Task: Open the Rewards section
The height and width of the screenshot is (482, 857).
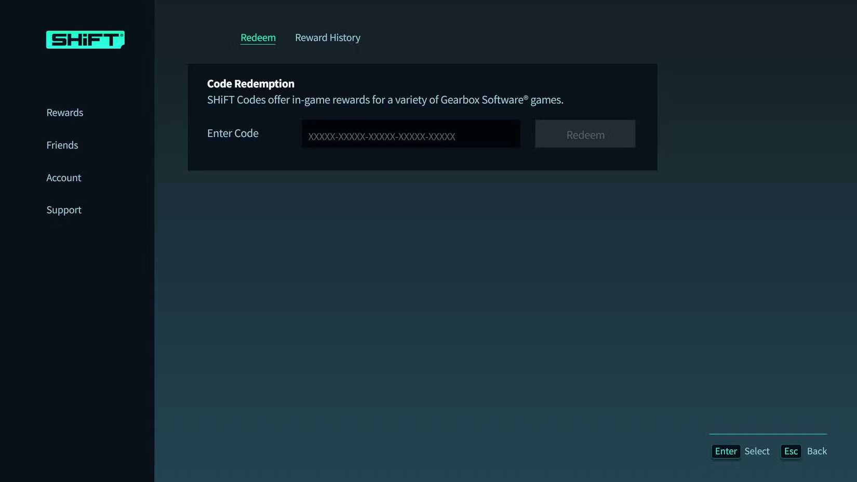Action: 64,112
